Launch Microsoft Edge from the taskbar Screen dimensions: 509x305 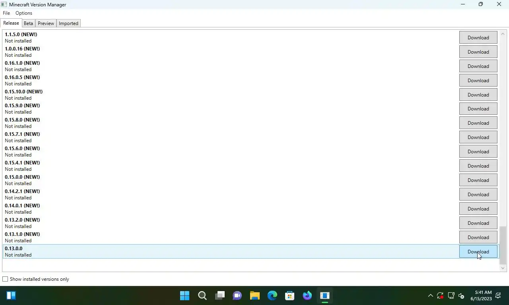(272, 295)
